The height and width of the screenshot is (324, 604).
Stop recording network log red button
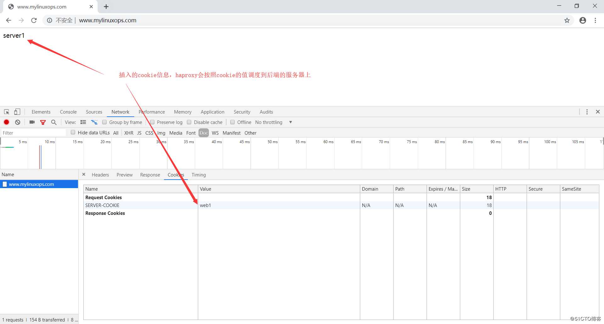click(6, 122)
